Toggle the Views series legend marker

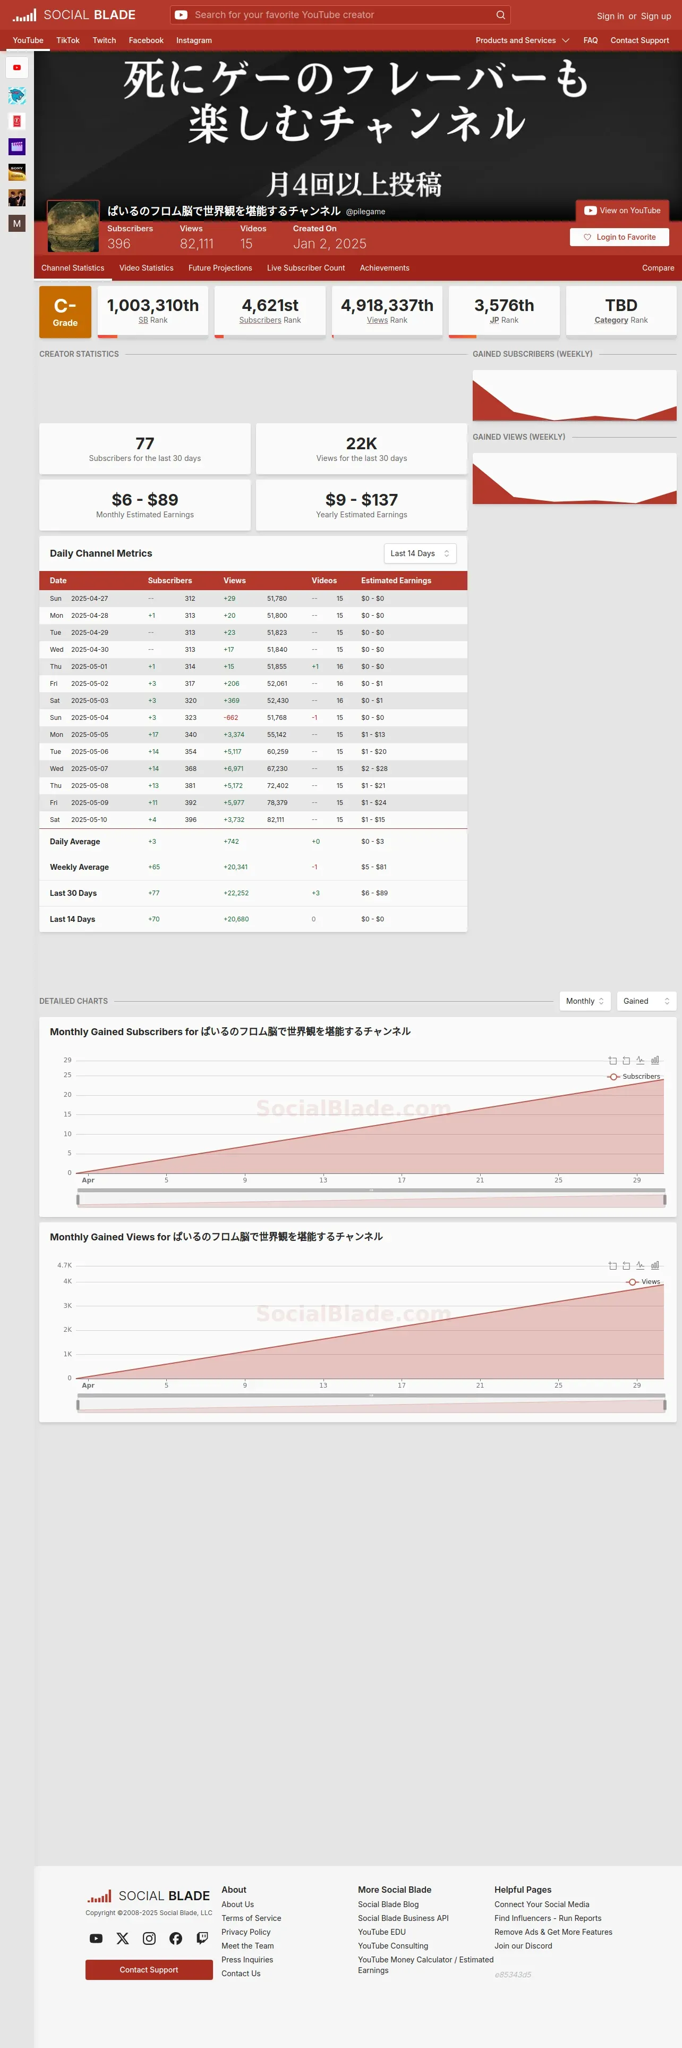633,1281
